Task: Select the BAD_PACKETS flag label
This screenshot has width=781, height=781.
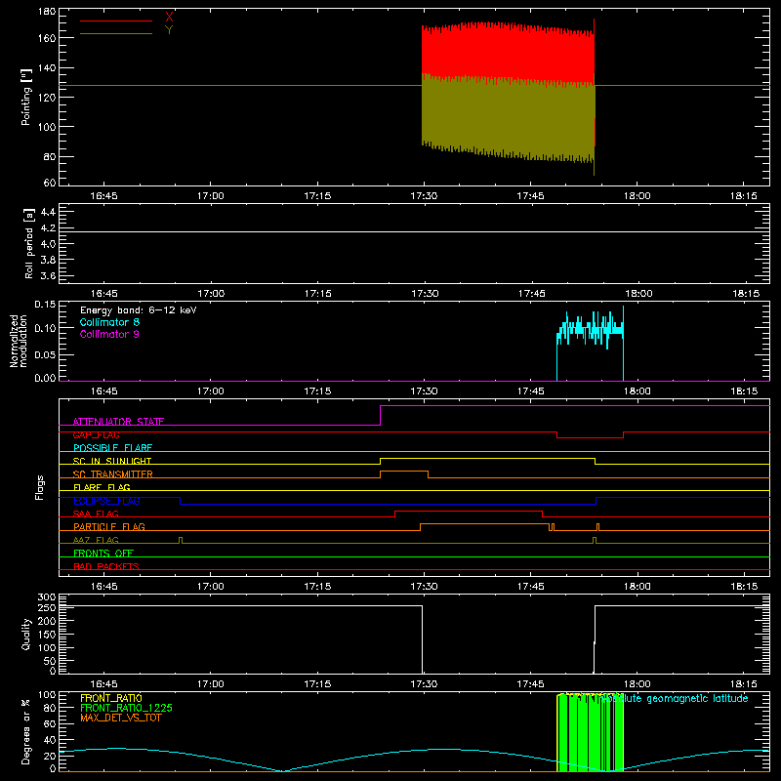Action: (106, 566)
